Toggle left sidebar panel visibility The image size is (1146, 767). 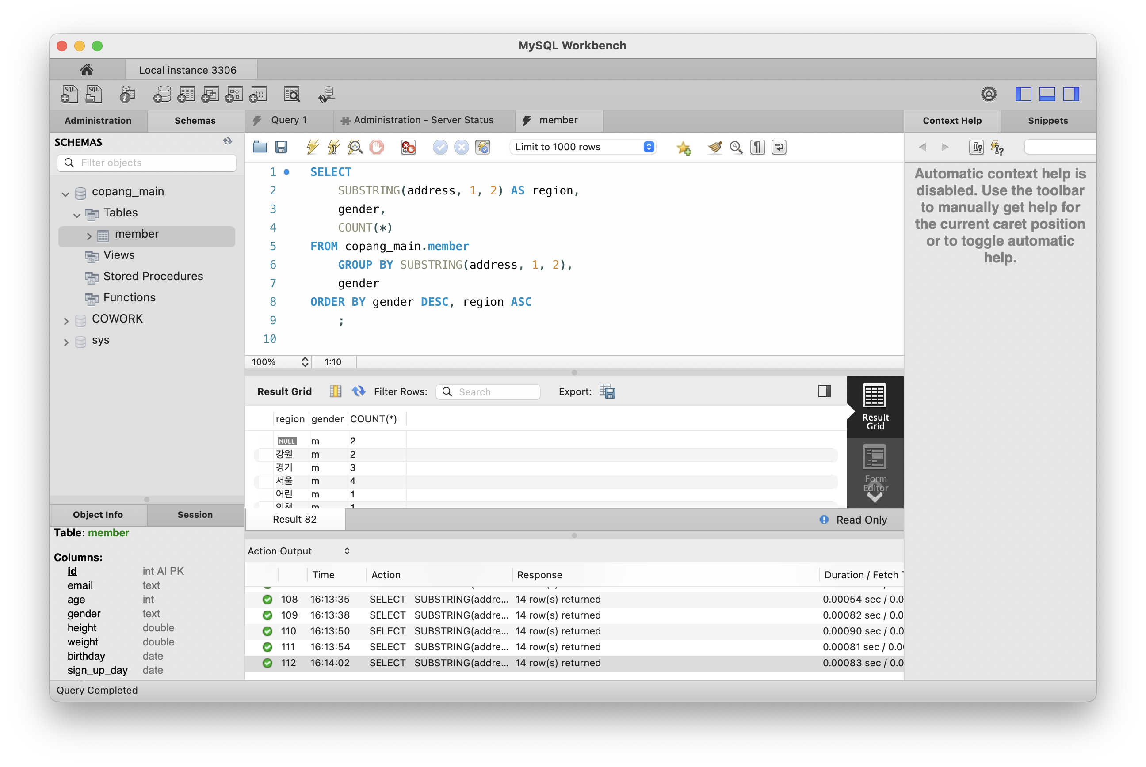point(1023,94)
